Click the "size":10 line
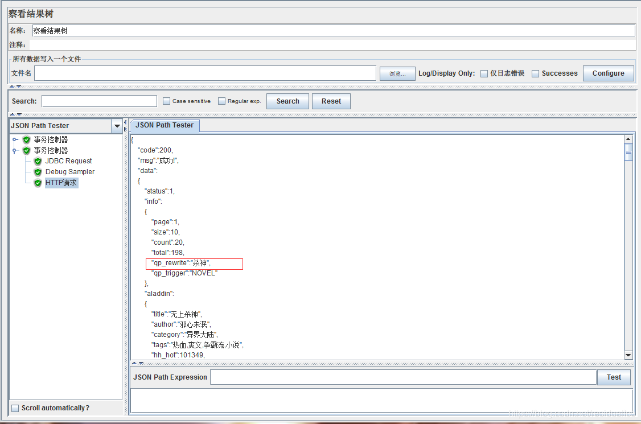Image resolution: width=641 pixels, height=424 pixels. click(166, 232)
